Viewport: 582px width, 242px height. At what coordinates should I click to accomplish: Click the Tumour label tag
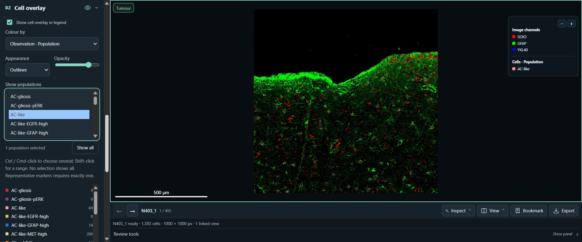123,8
